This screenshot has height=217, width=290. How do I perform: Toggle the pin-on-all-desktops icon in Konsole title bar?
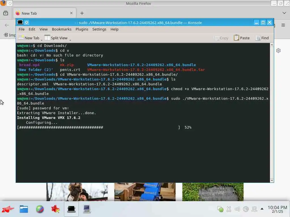click(27, 23)
